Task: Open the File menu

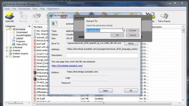Action: [x=14, y=9]
